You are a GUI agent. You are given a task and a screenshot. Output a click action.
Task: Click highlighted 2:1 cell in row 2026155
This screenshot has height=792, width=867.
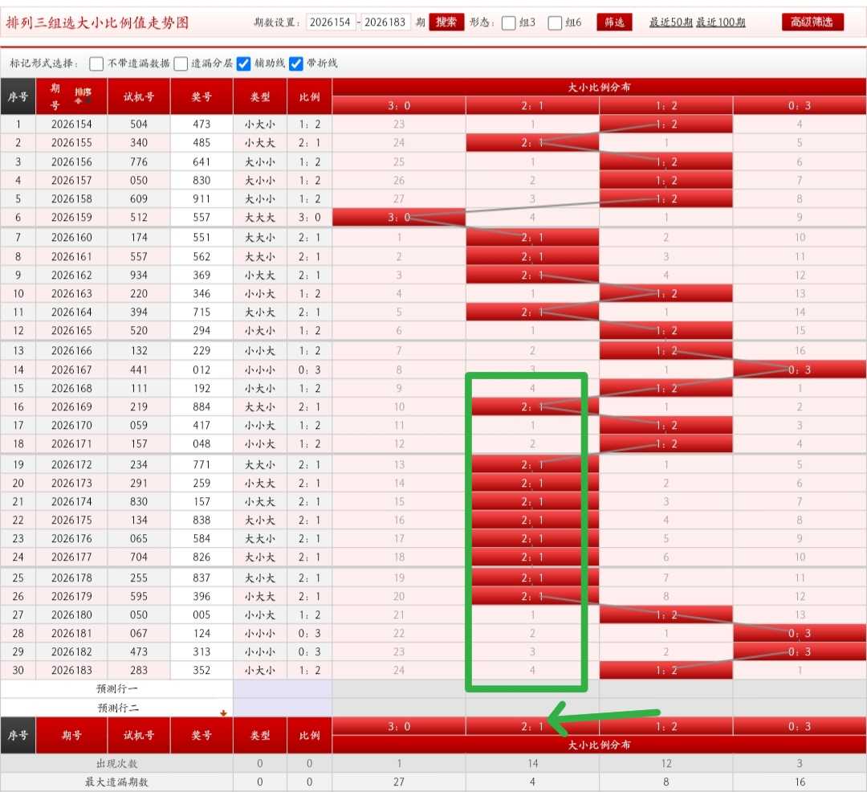[532, 143]
